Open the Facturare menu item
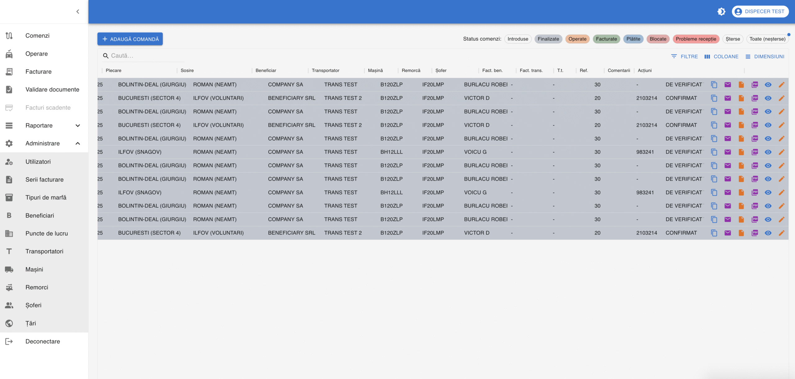This screenshot has height=379, width=795. click(39, 72)
